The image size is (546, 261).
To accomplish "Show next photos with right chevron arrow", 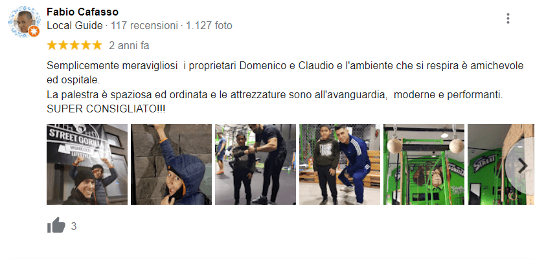I will (522, 167).
